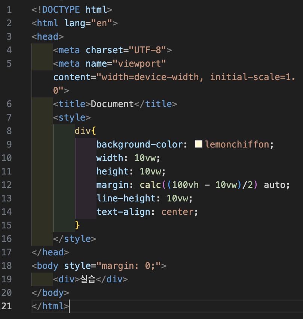The height and width of the screenshot is (319, 303).
Task: Click the closing body tag
Action: coord(50,292)
